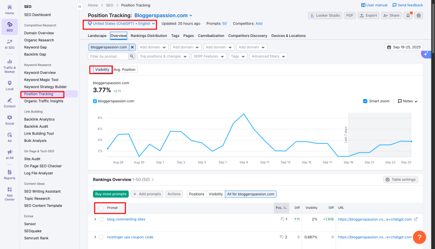Open the Cannibalization tab
The width and height of the screenshot is (435, 249).
pos(211,36)
